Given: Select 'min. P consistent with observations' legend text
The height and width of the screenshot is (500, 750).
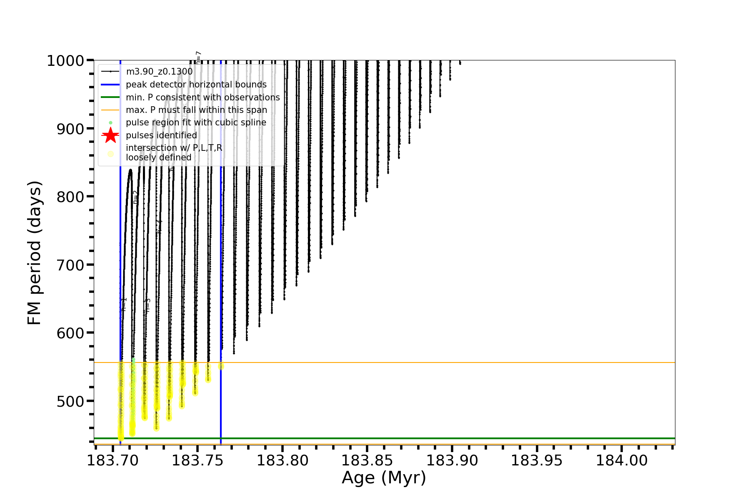Looking at the screenshot, I should tap(203, 97).
